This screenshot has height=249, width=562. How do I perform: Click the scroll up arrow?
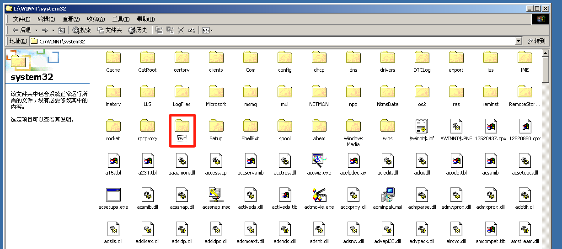545,53
